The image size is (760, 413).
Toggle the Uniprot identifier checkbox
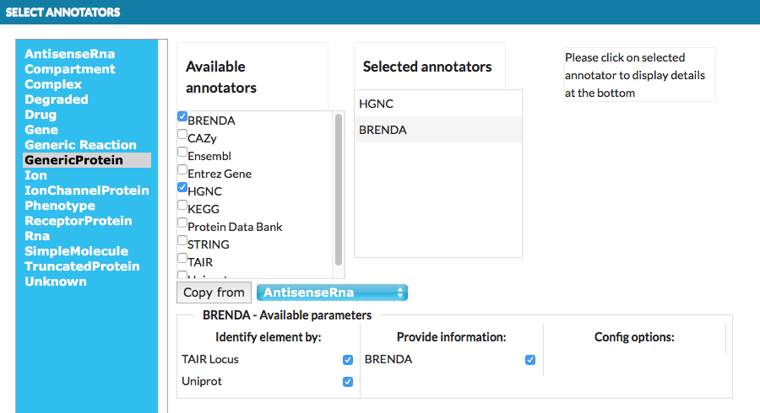pyautogui.click(x=348, y=382)
